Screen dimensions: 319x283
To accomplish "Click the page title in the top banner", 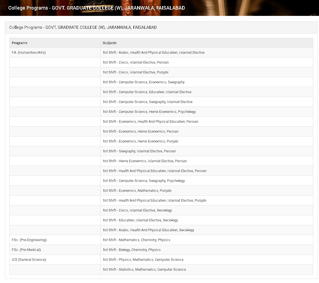I will coord(97,8).
